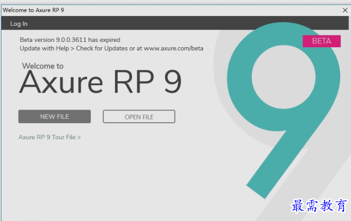Close the Welcome to Axure RP 9 dialog
Image resolution: width=351 pixels, height=221 pixels.
[x=345, y=10]
